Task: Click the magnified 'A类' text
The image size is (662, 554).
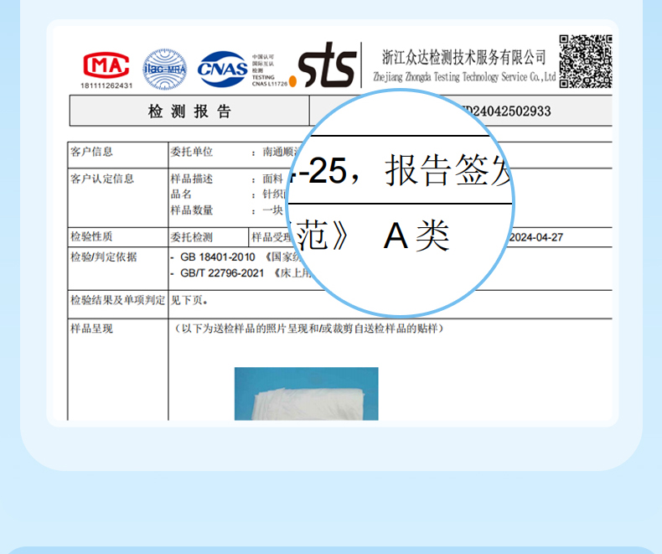Action: point(416,237)
